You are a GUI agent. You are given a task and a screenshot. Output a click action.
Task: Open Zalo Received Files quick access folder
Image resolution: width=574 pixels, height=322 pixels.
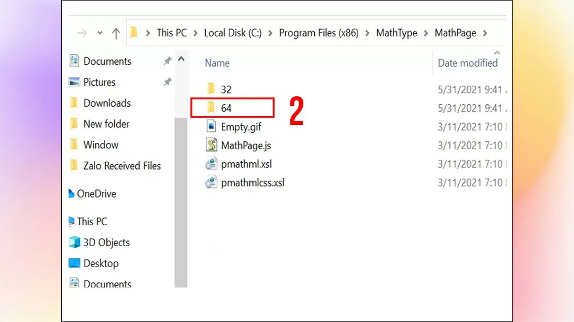coord(122,166)
